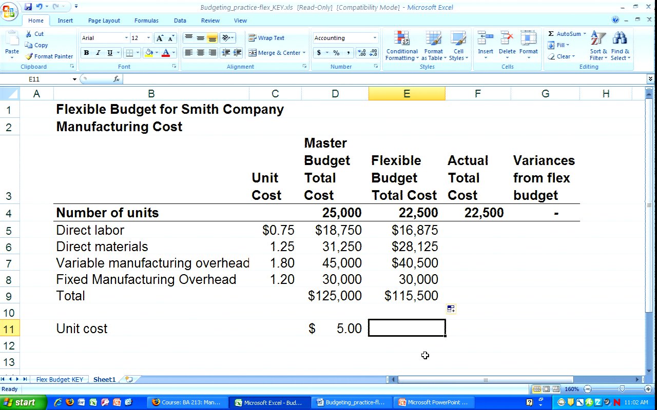Click the AutoSum button
The height and width of the screenshot is (410, 657).
point(567,34)
